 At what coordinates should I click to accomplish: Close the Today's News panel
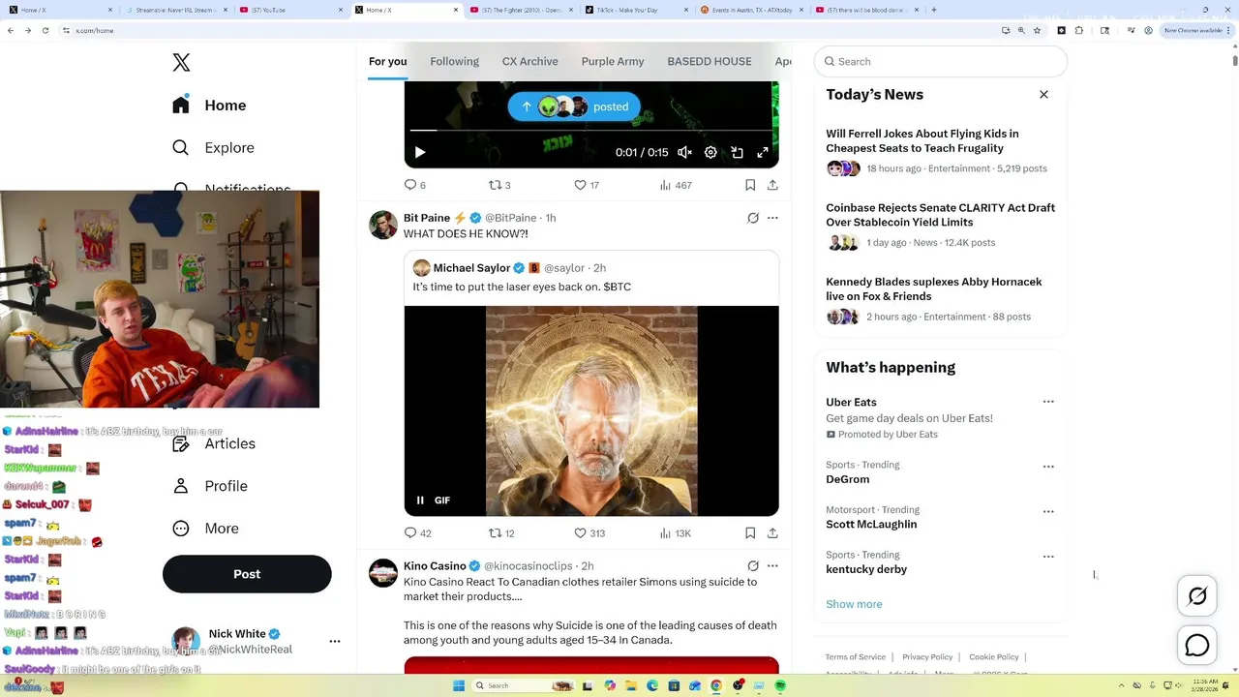1043,95
